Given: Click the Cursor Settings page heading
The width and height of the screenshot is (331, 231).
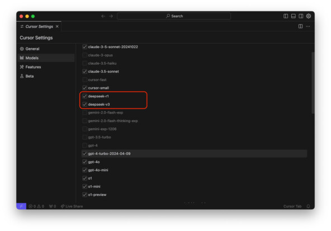Looking at the screenshot, I should pyautogui.click(x=36, y=38).
